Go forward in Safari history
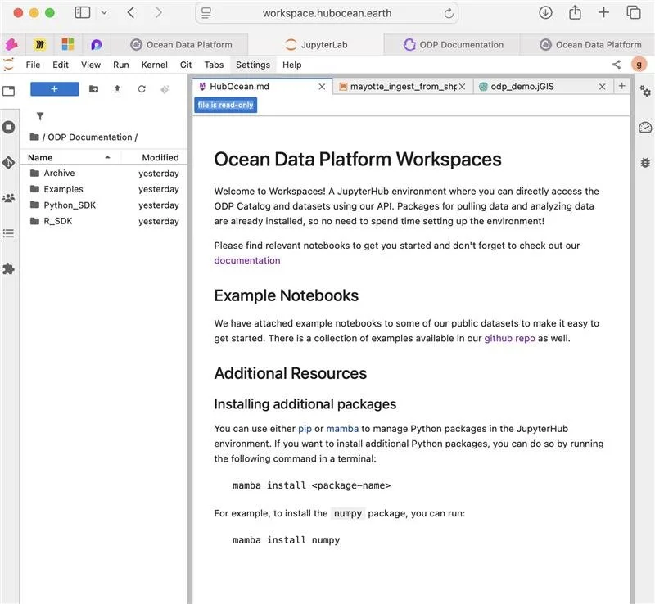 pyautogui.click(x=158, y=12)
